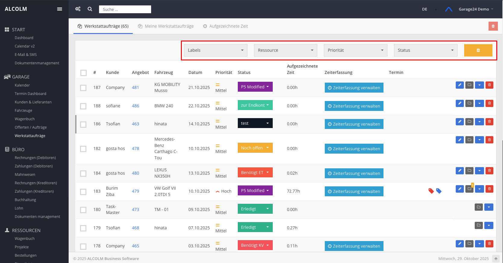The image size is (503, 263).
Task: Delete order 186 using red trash icon
Action: [x=489, y=122]
